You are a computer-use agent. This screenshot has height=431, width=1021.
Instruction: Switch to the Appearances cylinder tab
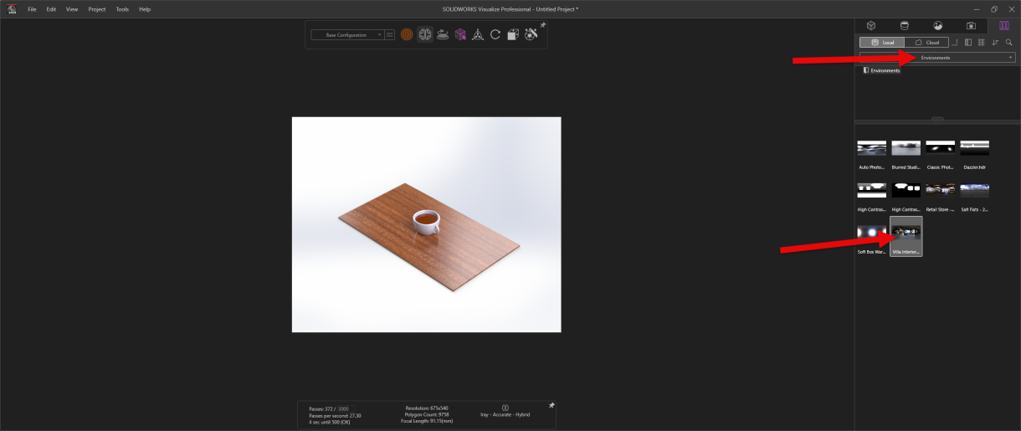904,25
